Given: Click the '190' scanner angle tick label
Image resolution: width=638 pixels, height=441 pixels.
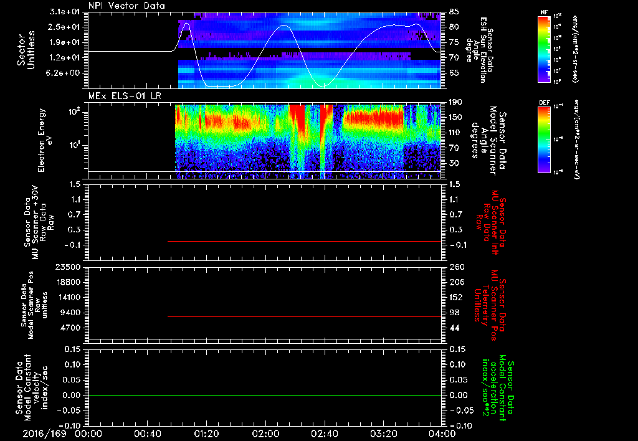Looking at the screenshot, I should pos(455,102).
